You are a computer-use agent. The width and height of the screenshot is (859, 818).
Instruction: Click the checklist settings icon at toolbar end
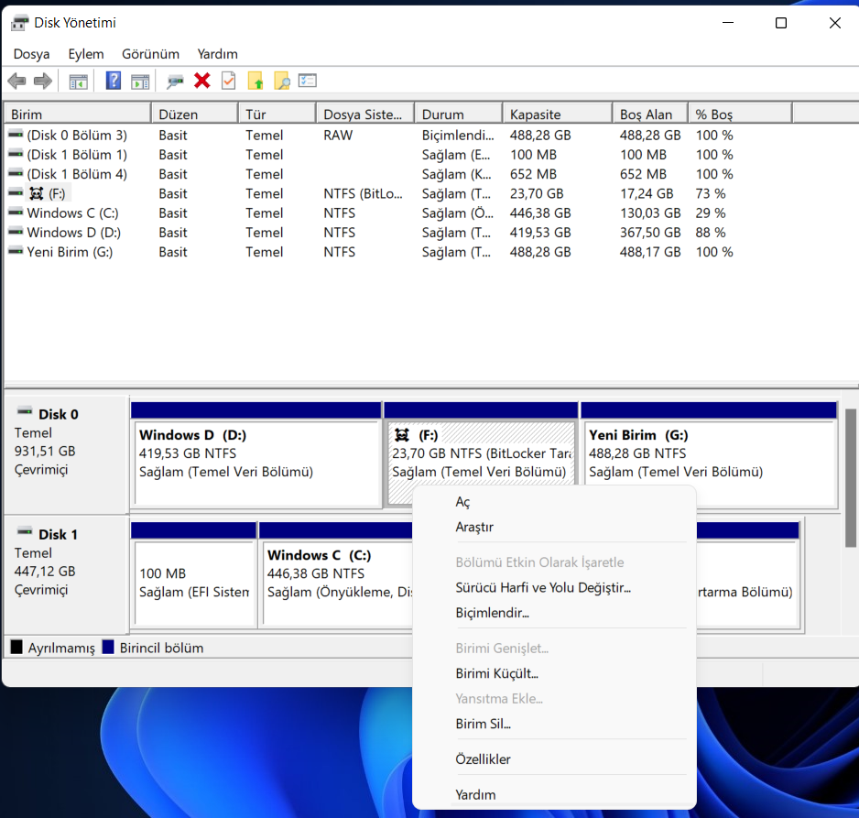308,82
